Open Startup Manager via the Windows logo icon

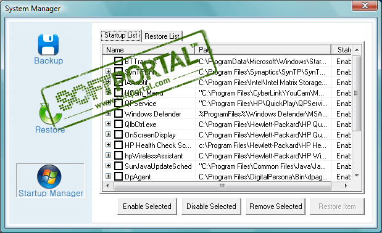coord(49,176)
